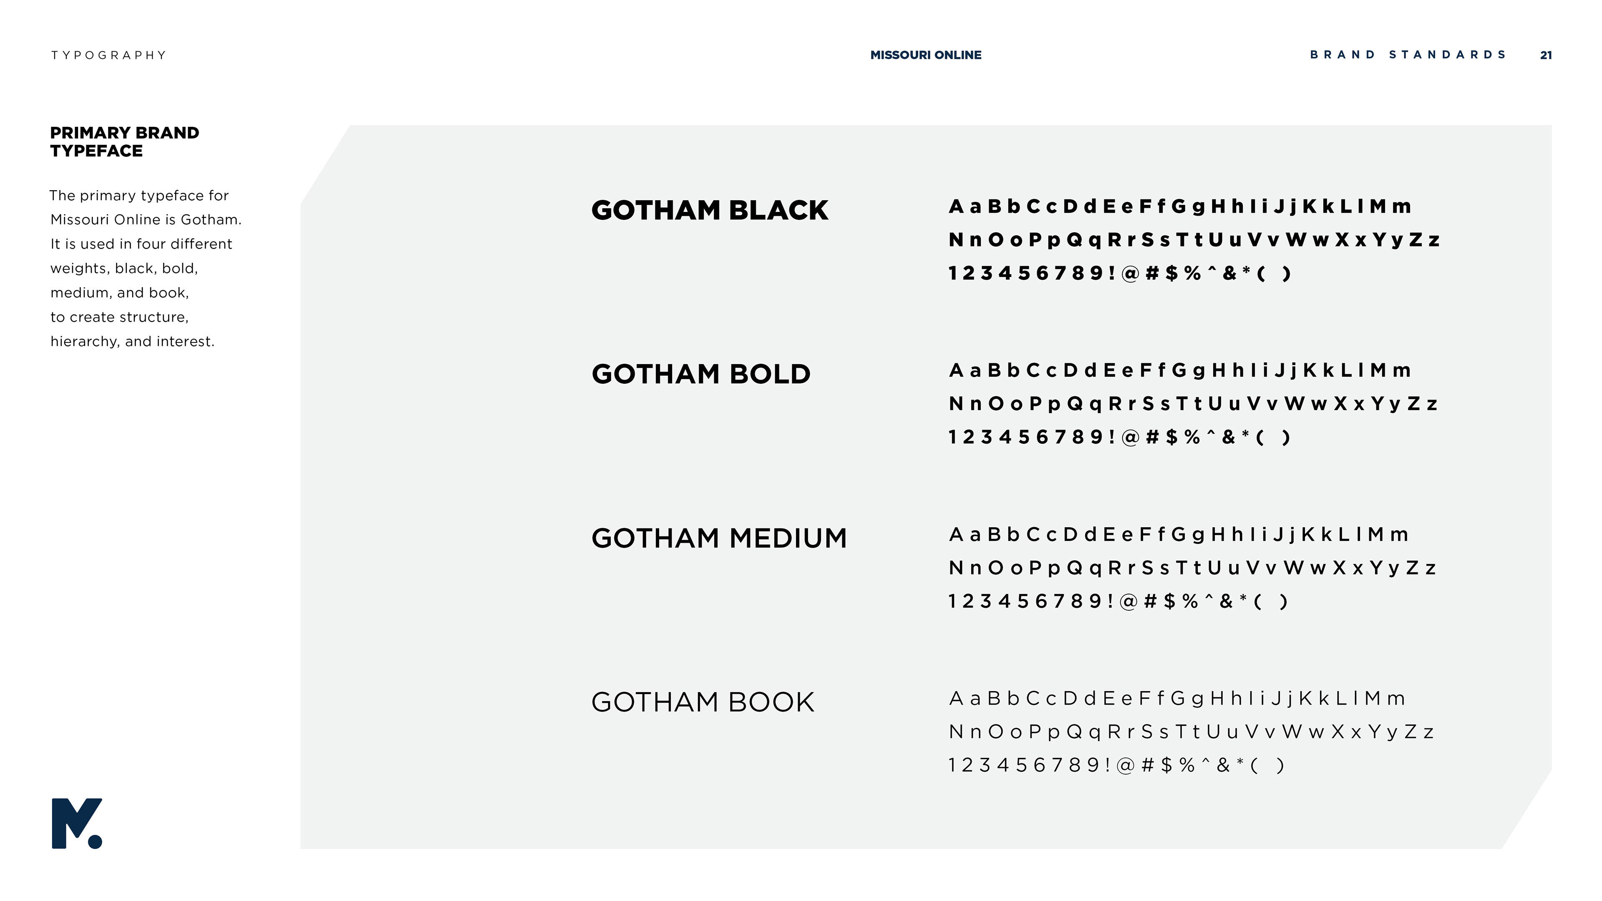Click page number 21
The height and width of the screenshot is (901, 1602).
[x=1546, y=55]
